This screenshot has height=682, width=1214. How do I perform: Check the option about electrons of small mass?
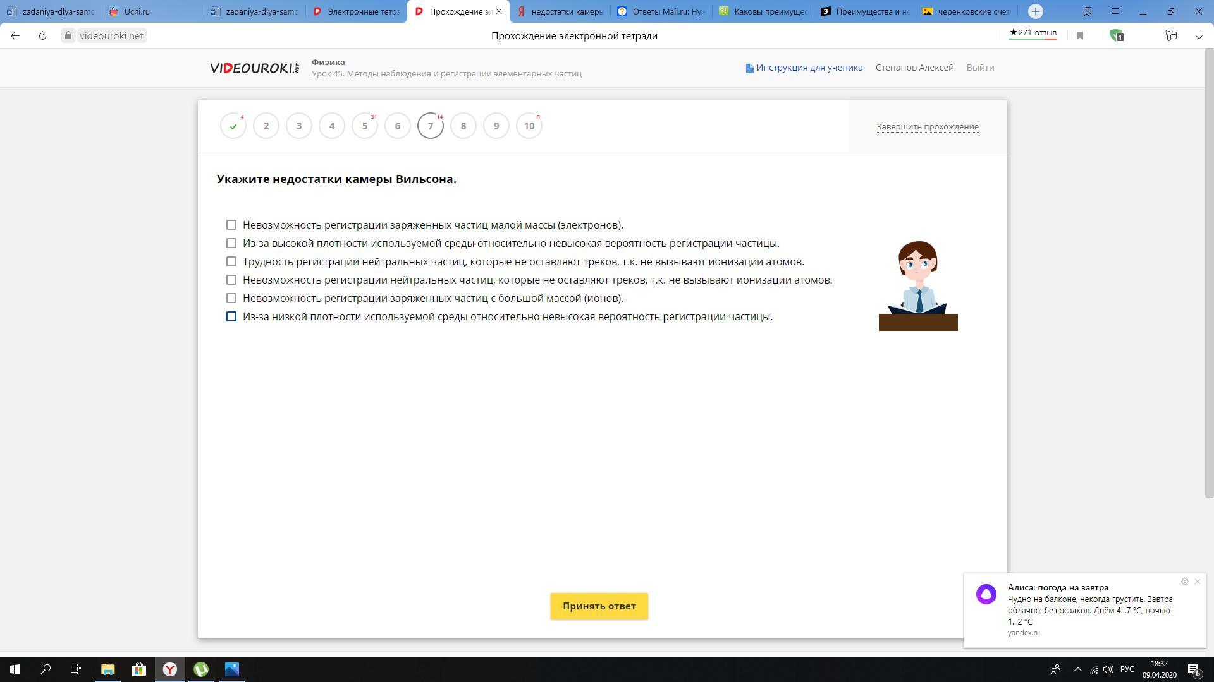click(231, 225)
